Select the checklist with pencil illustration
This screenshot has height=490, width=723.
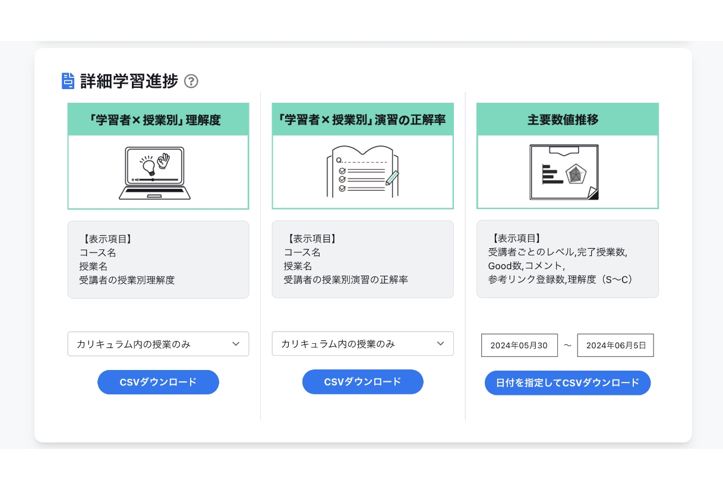pos(362,172)
